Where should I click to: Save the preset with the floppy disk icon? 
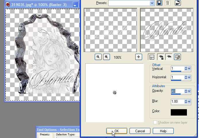tap(160, 3)
